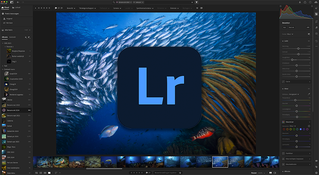Click the Auto edit button
The image size is (319, 175).
pyautogui.click(x=284, y=27)
